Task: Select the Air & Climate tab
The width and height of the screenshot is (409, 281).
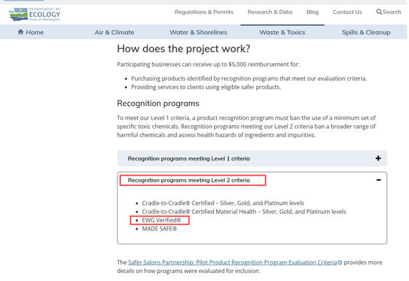Action: (x=114, y=32)
